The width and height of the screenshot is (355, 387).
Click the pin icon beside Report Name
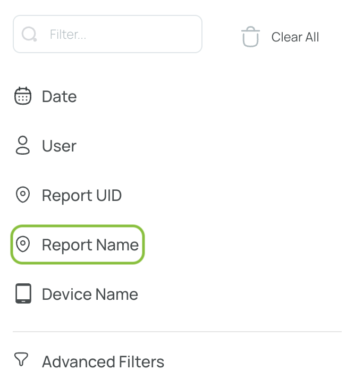tap(23, 244)
